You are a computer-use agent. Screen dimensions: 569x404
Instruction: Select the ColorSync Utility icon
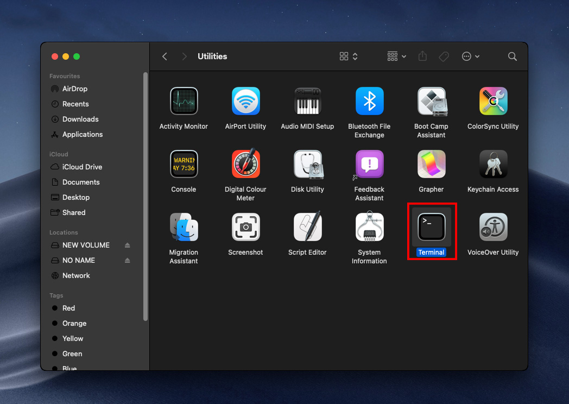[x=493, y=102]
